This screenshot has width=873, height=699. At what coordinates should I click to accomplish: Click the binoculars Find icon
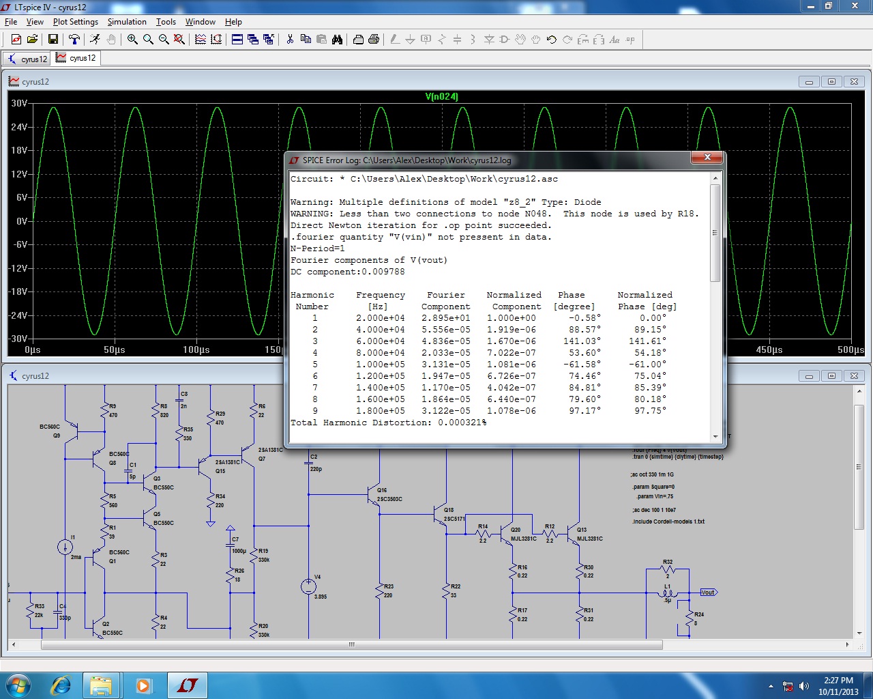[x=337, y=40]
